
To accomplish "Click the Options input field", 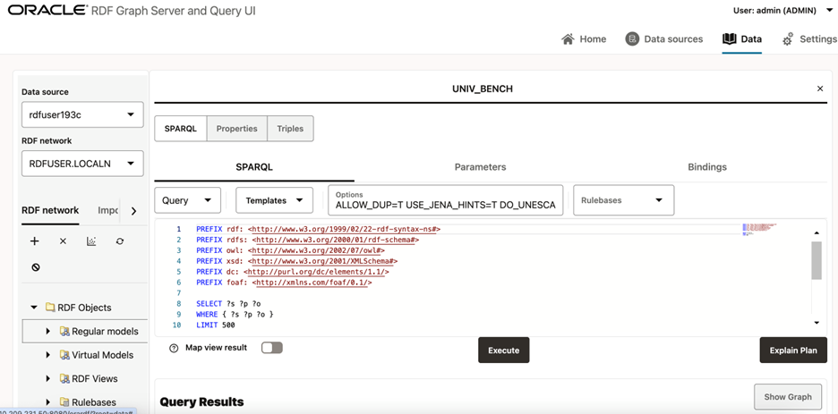I will (445, 205).
